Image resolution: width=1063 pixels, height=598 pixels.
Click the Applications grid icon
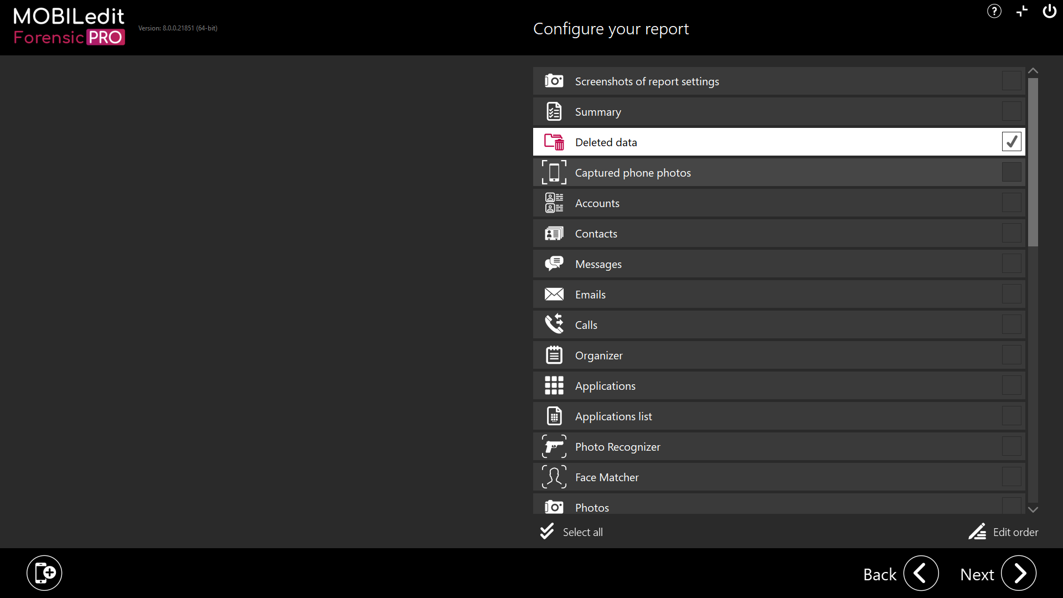point(554,385)
